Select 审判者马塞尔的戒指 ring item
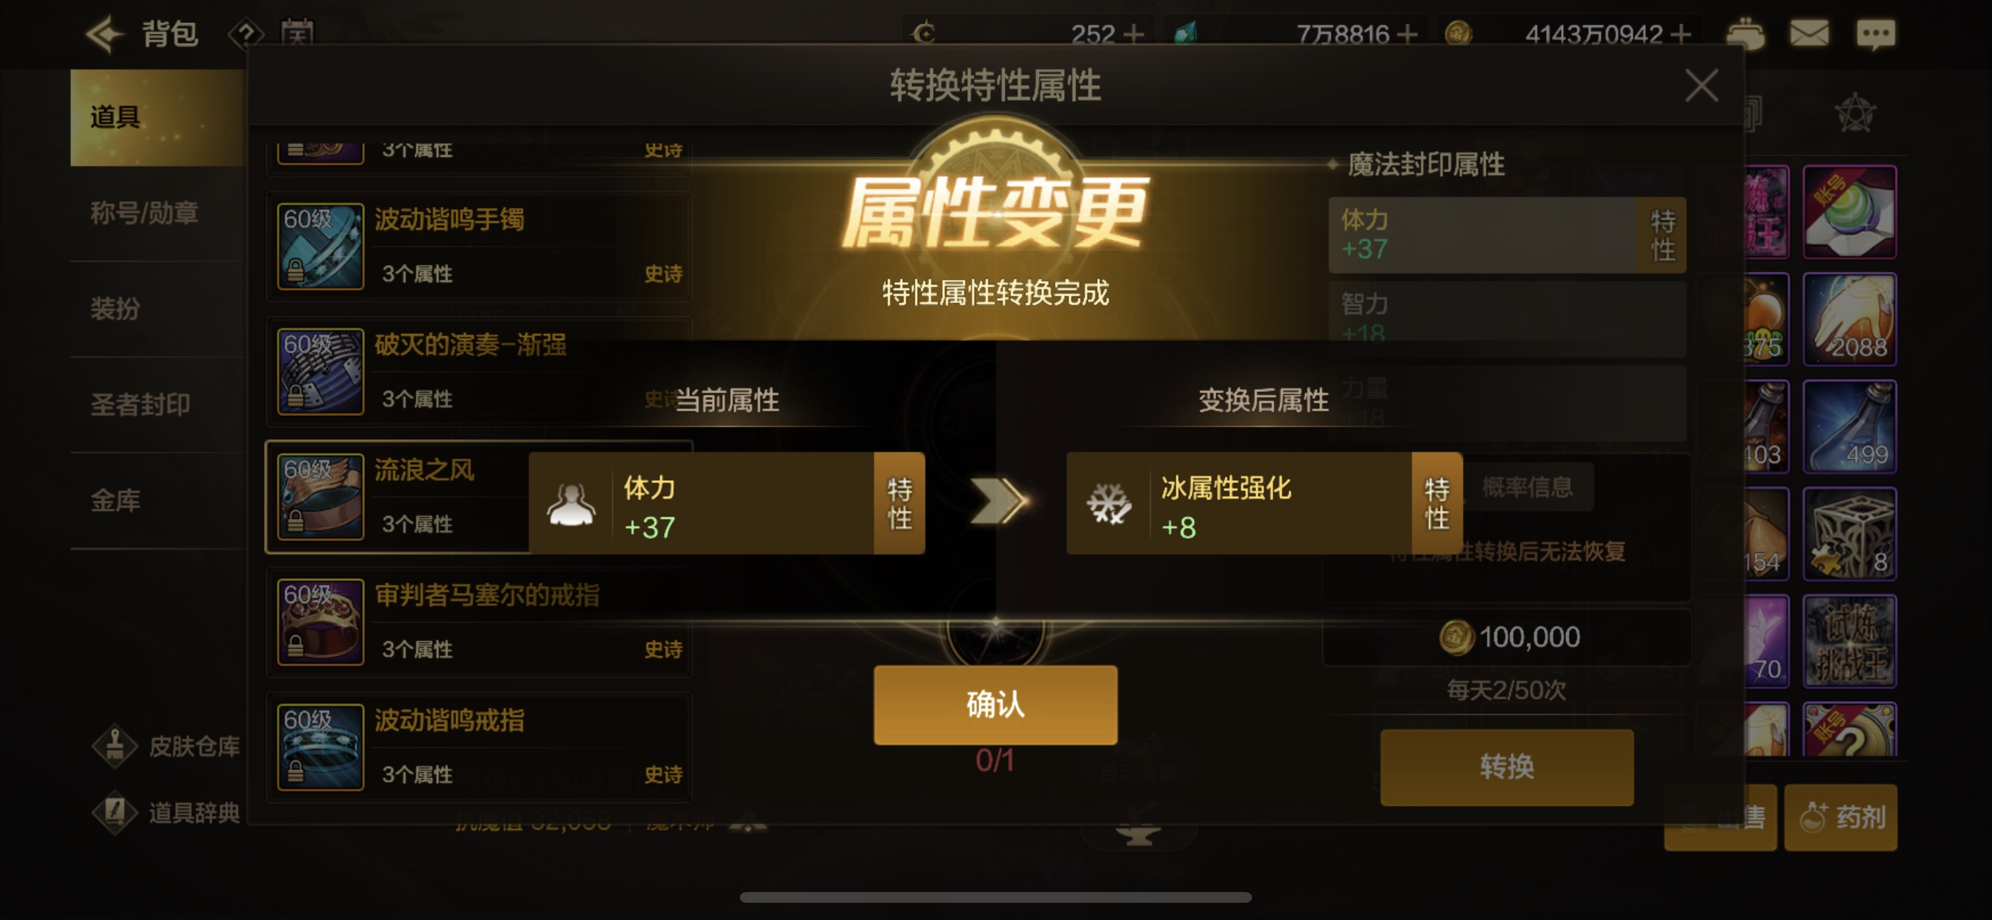 click(479, 622)
